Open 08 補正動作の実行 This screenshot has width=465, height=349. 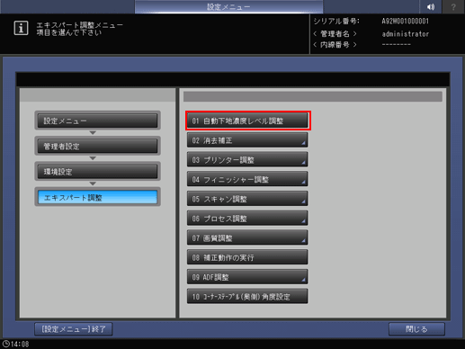(x=247, y=257)
